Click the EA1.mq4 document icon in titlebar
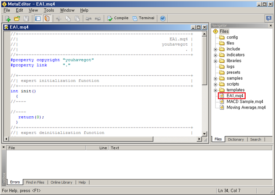 click(x=6, y=27)
